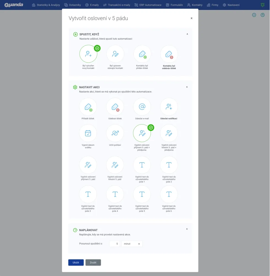Open the 'ERP Automatizace' menu
The height and width of the screenshot is (276, 270).
pos(148,5)
